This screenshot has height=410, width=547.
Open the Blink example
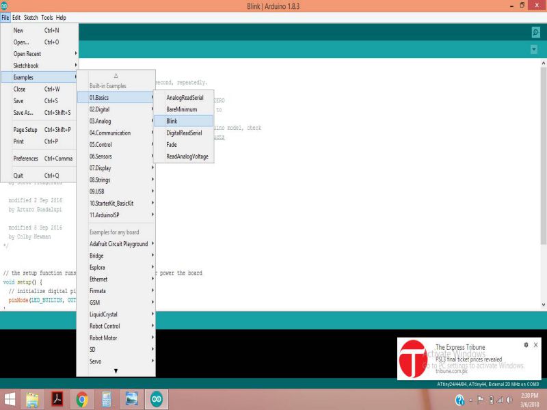pyautogui.click(x=184, y=121)
